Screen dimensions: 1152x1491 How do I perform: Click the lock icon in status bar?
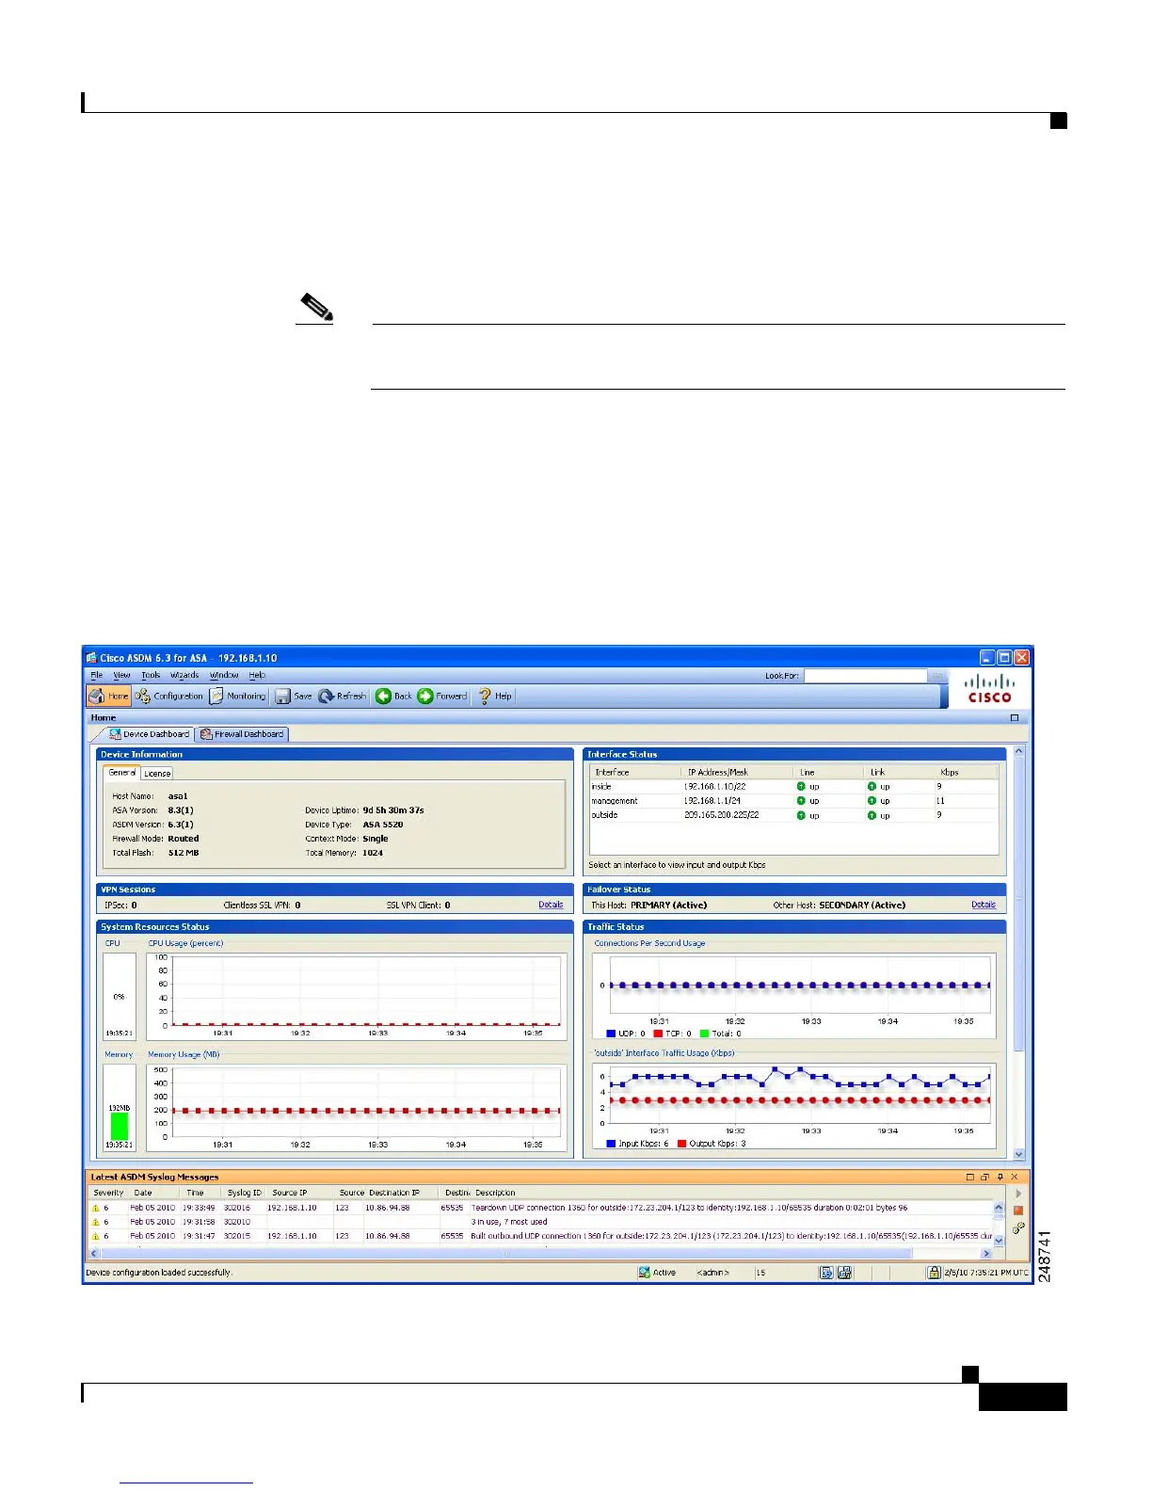point(934,1273)
